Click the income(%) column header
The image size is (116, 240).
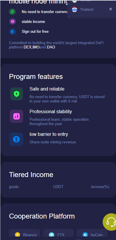pyautogui.click(x=100, y=187)
